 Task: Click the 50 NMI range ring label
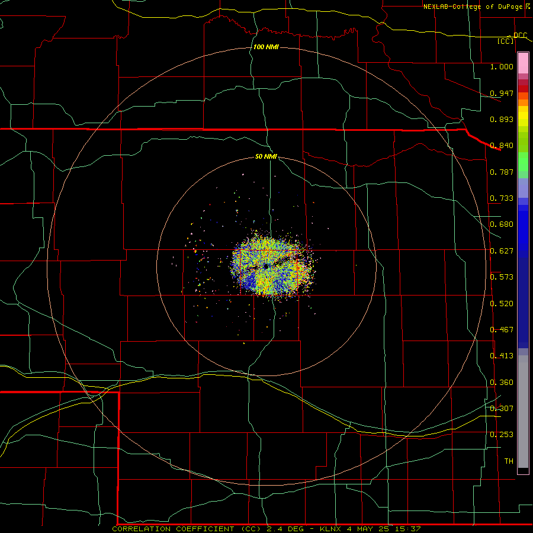pyautogui.click(x=266, y=156)
